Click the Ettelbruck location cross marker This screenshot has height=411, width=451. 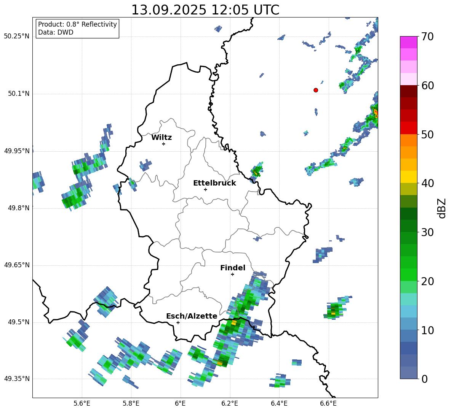pos(205,189)
